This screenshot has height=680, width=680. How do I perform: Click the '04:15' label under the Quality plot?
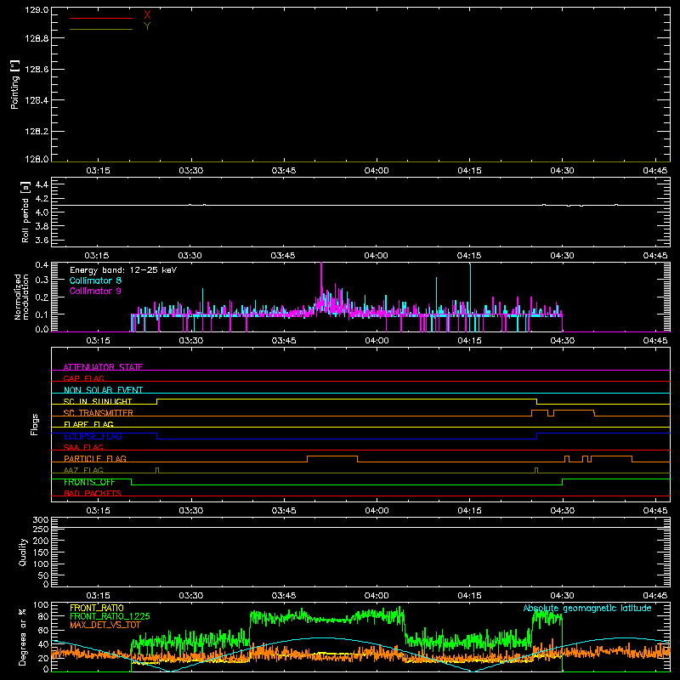[x=470, y=596]
